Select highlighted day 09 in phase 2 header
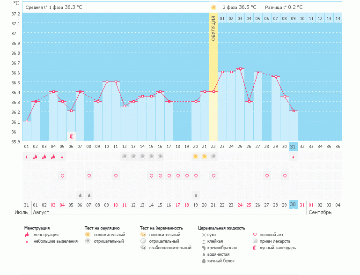The image size is (360, 275). pos(293,19)
